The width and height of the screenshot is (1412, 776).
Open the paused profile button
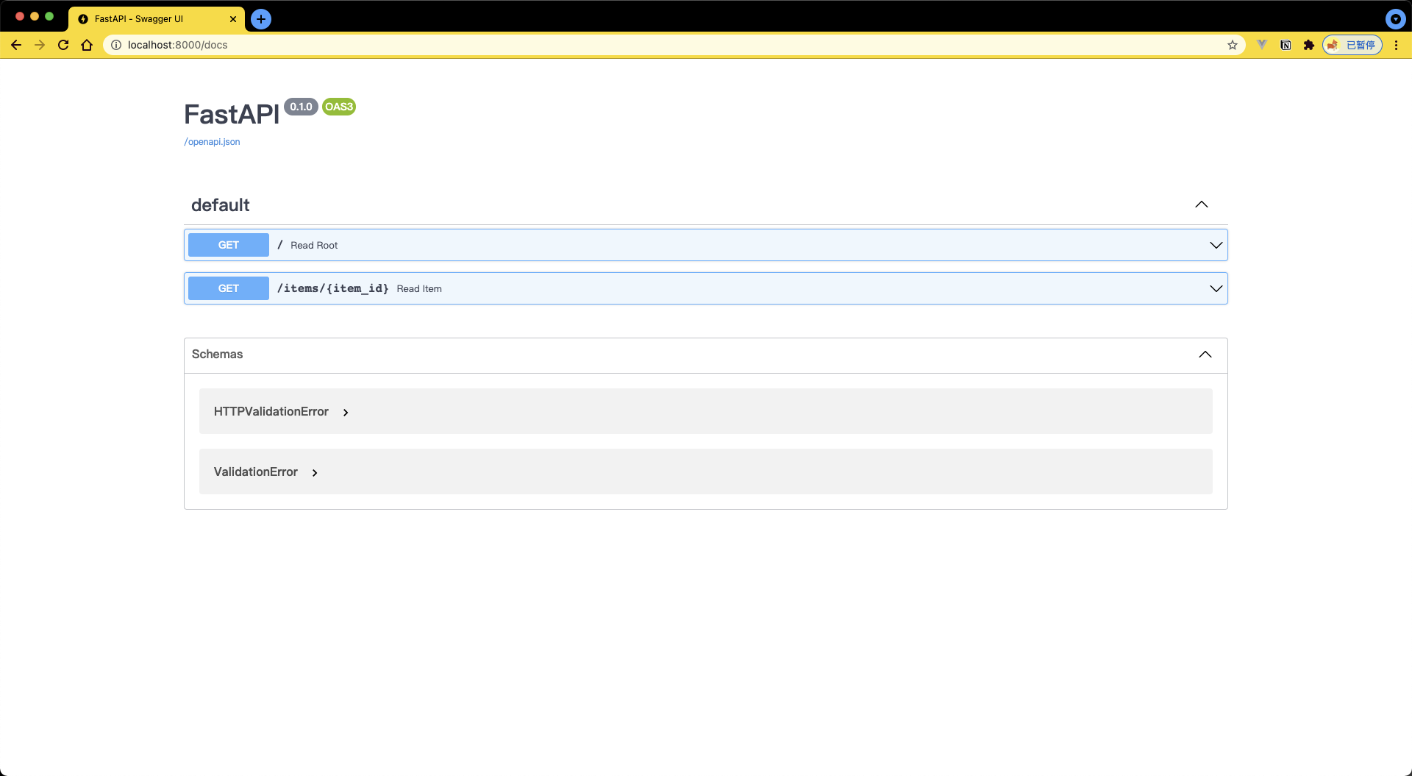pyautogui.click(x=1352, y=45)
